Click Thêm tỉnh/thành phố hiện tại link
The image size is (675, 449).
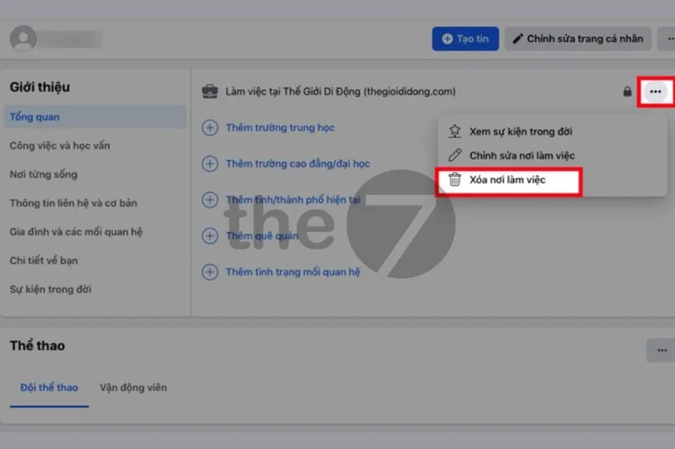[x=293, y=200]
